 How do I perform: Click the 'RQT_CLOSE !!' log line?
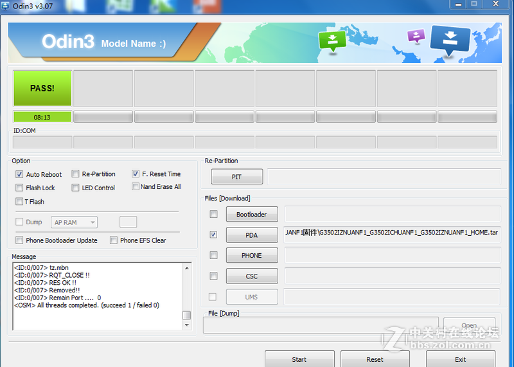pos(52,275)
